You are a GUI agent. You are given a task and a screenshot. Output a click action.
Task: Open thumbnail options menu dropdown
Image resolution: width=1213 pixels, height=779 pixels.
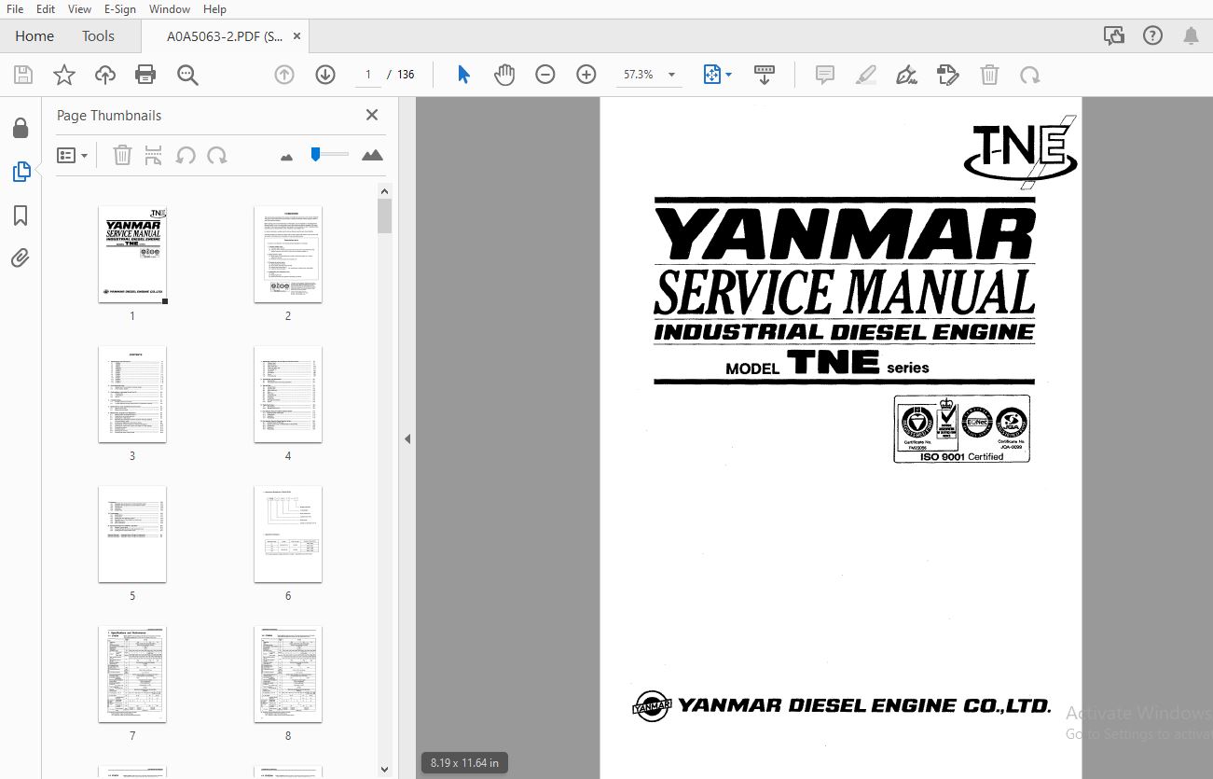coord(72,156)
